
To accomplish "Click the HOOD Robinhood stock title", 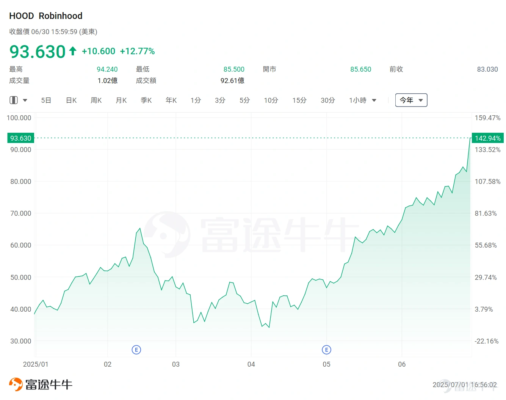I will click(x=45, y=16).
